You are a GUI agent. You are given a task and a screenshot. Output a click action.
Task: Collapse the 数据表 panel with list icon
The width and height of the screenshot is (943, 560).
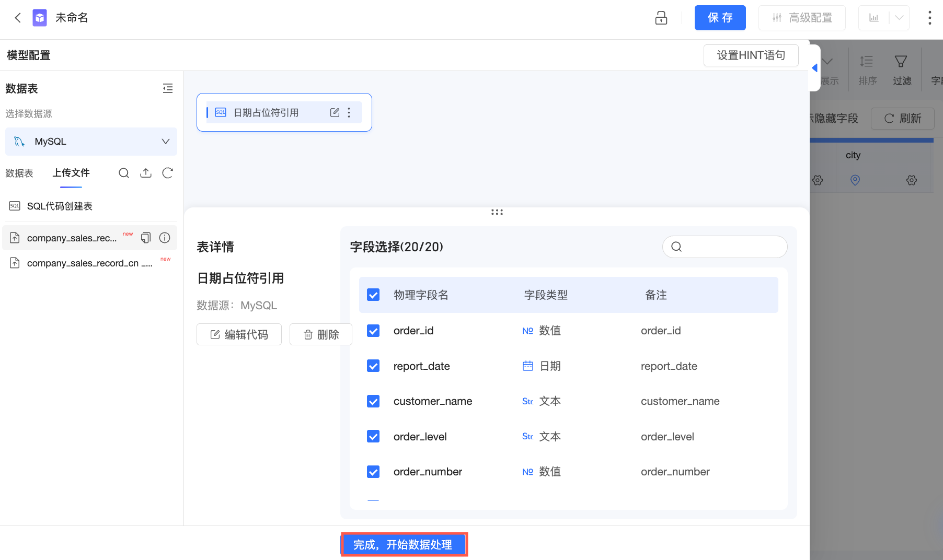pos(168,88)
